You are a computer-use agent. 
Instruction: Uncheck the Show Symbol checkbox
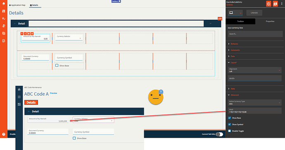pyautogui.click(x=230, y=124)
